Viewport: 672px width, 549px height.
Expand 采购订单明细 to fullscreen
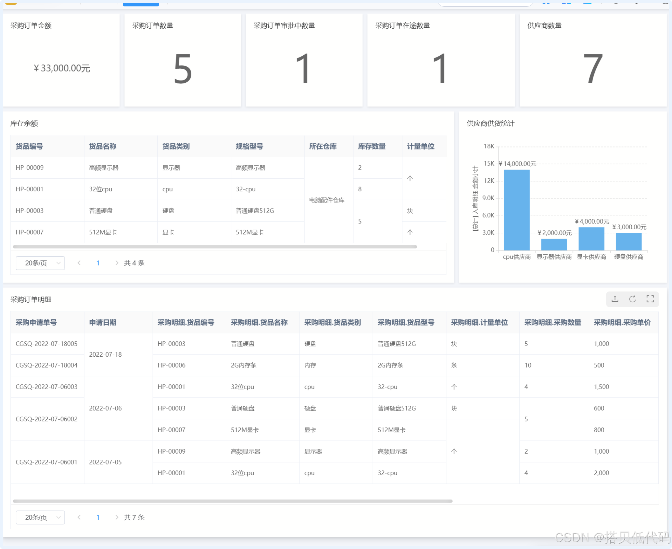[x=650, y=299]
